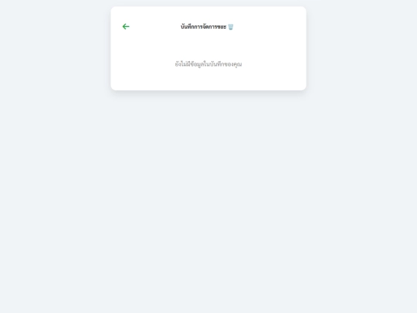Go back using the left arrow icon
This screenshot has height=313, width=417.
click(126, 26)
